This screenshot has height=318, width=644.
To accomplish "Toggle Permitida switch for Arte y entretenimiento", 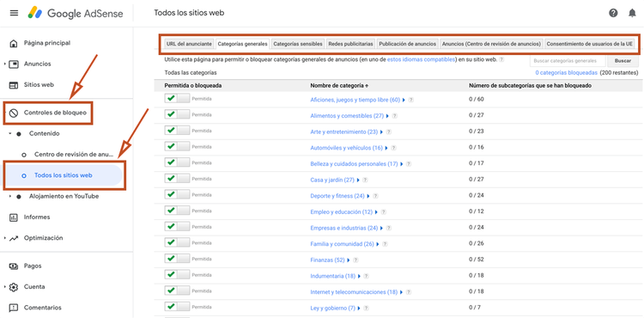I will tap(177, 131).
